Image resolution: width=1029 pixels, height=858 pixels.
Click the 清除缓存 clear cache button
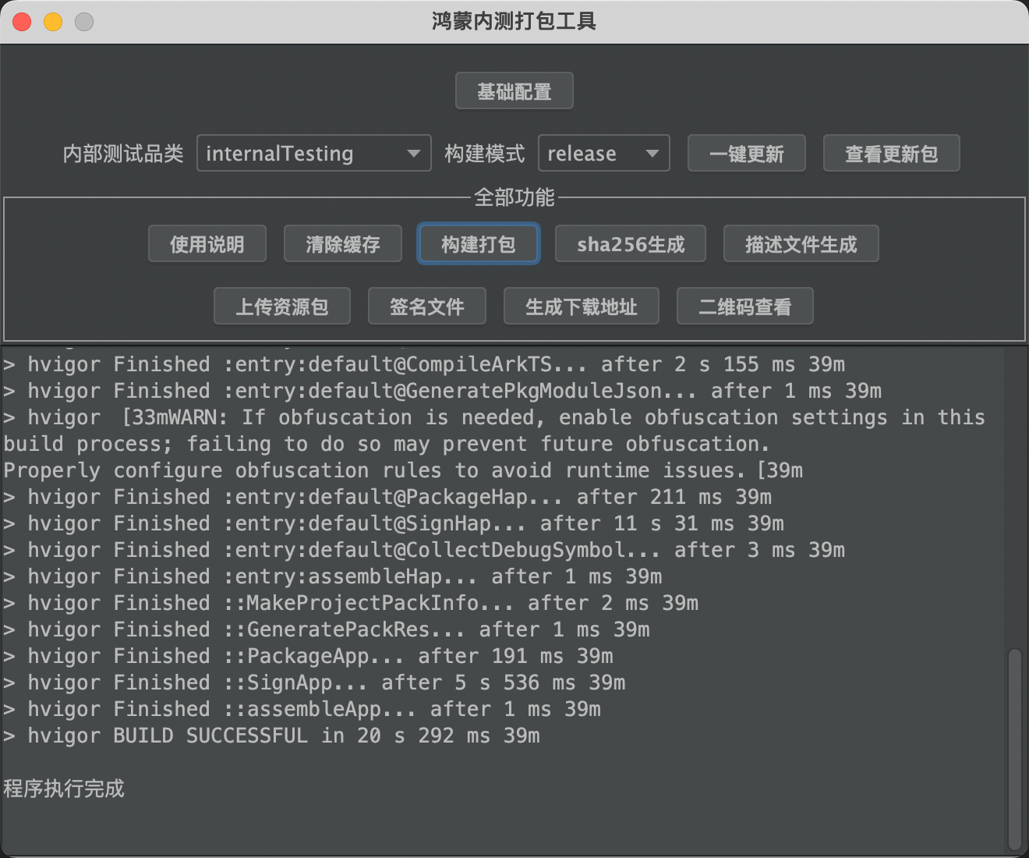coord(343,244)
